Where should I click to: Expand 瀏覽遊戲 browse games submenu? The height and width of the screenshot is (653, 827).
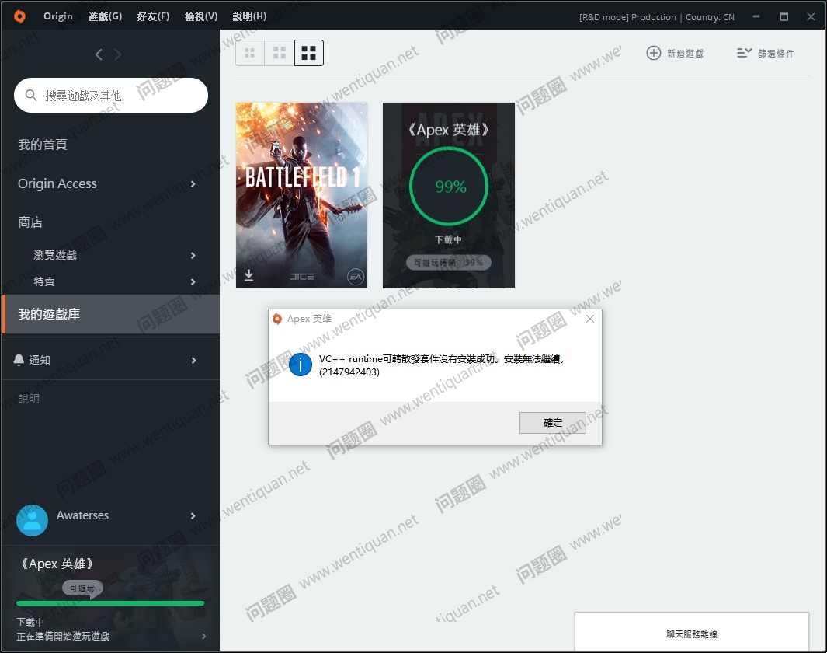(x=193, y=256)
